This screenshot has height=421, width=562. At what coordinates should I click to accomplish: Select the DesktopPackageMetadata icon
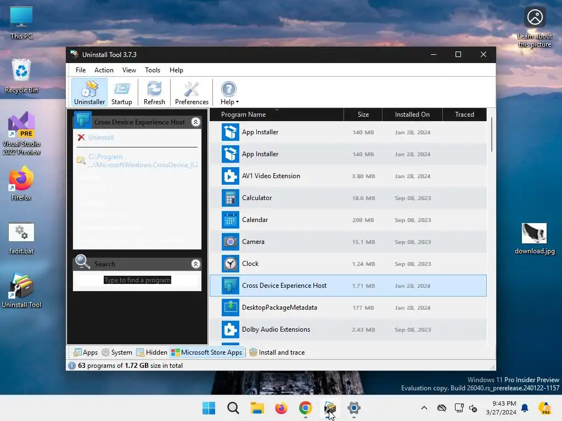coord(230,308)
